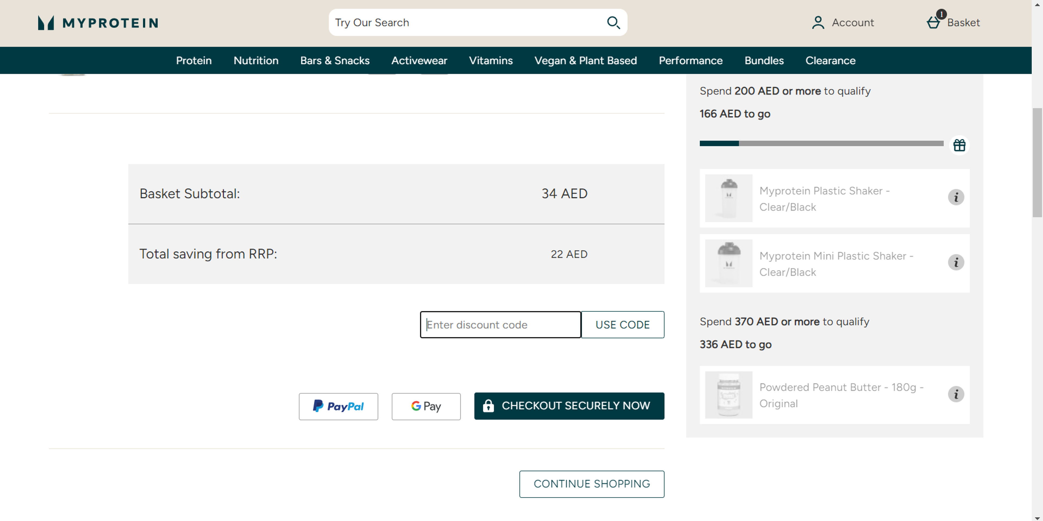This screenshot has height=521, width=1043.
Task: Click the '22 AED' saving value
Action: coord(569,255)
